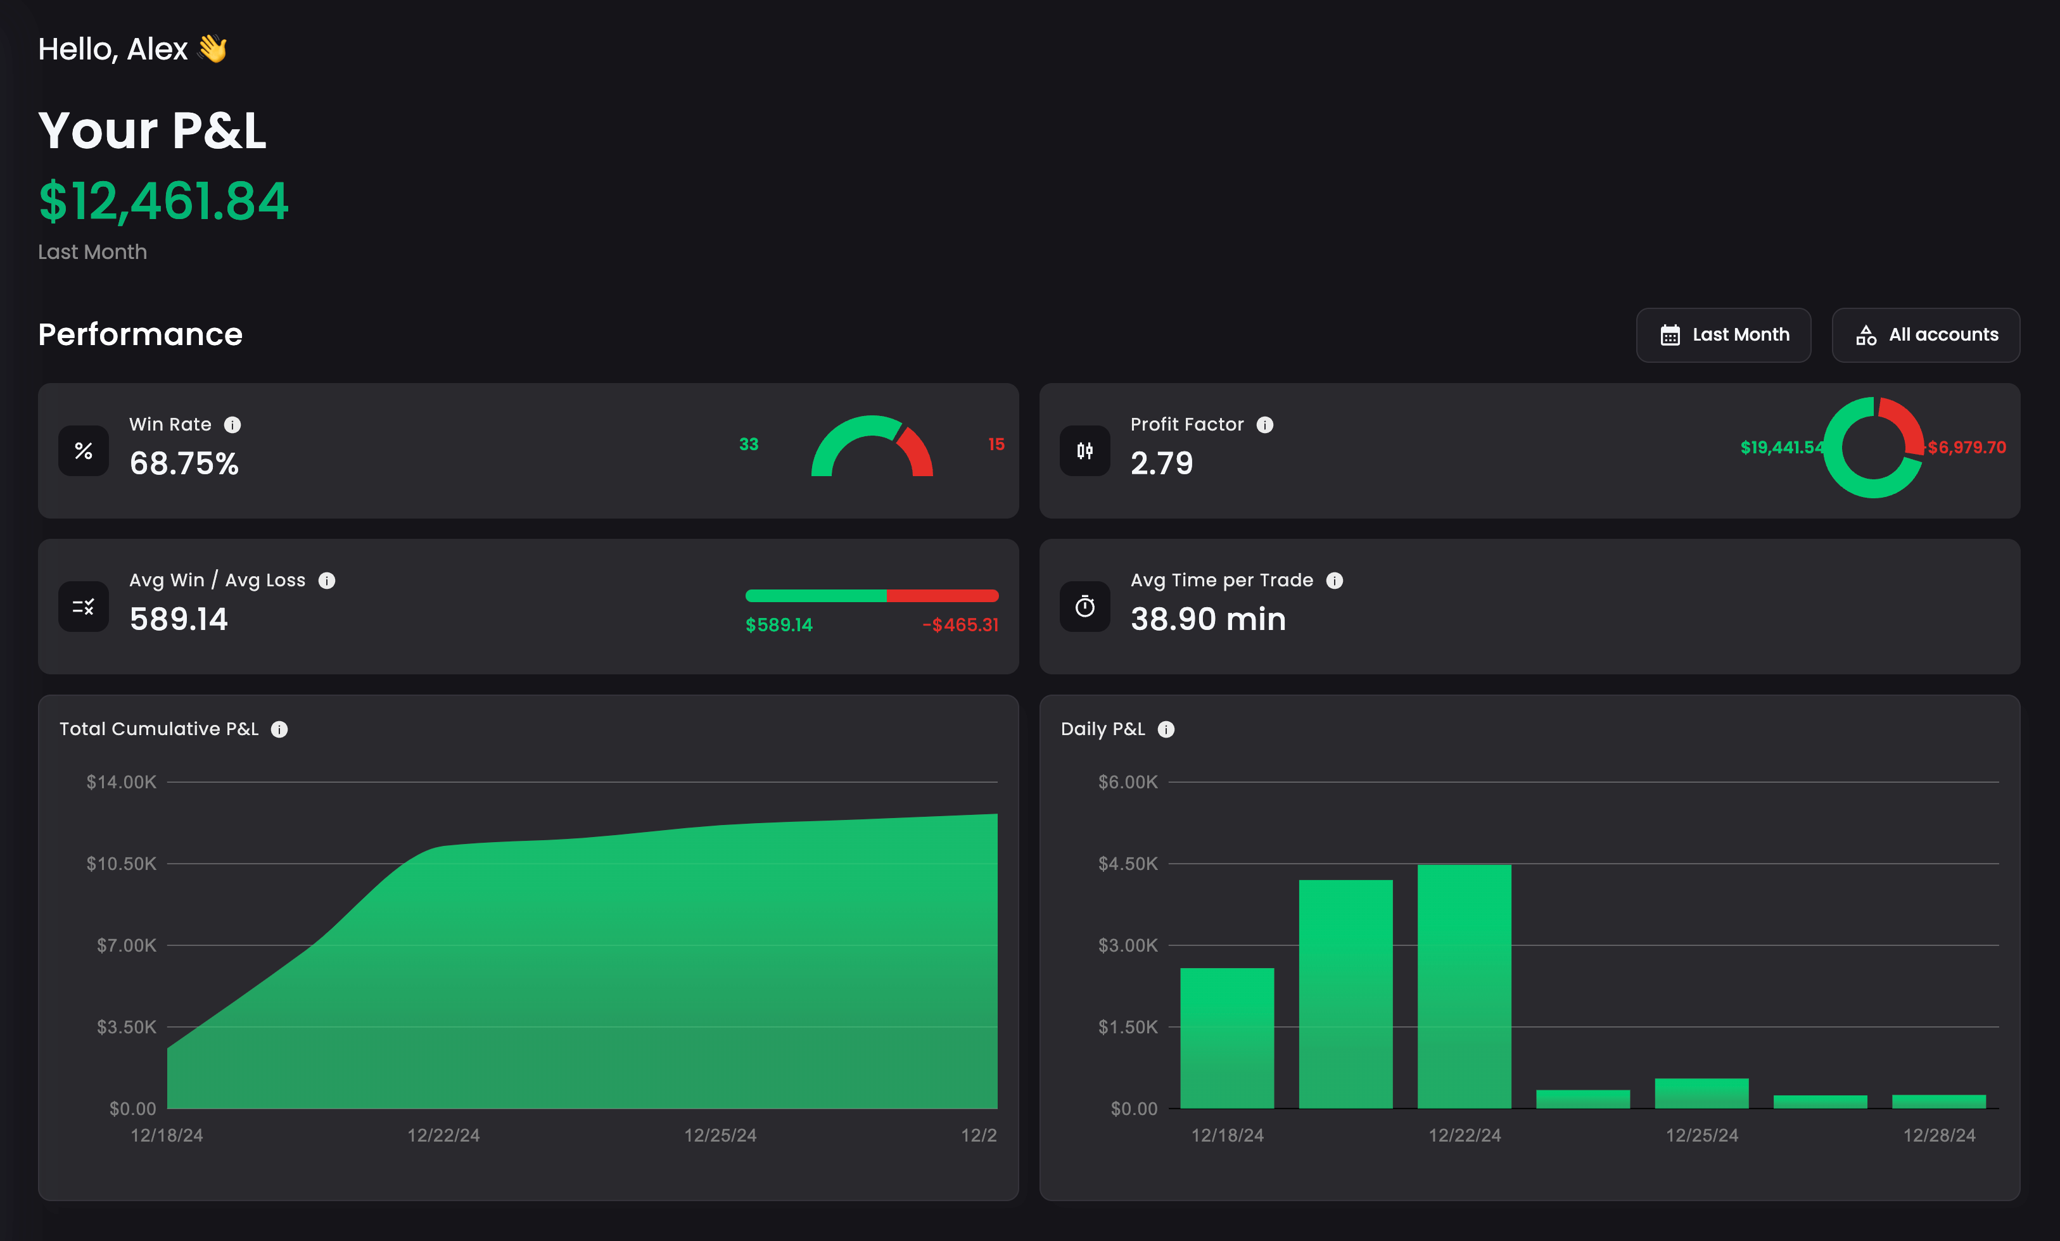Click the Daily P&L info icon

click(1166, 729)
